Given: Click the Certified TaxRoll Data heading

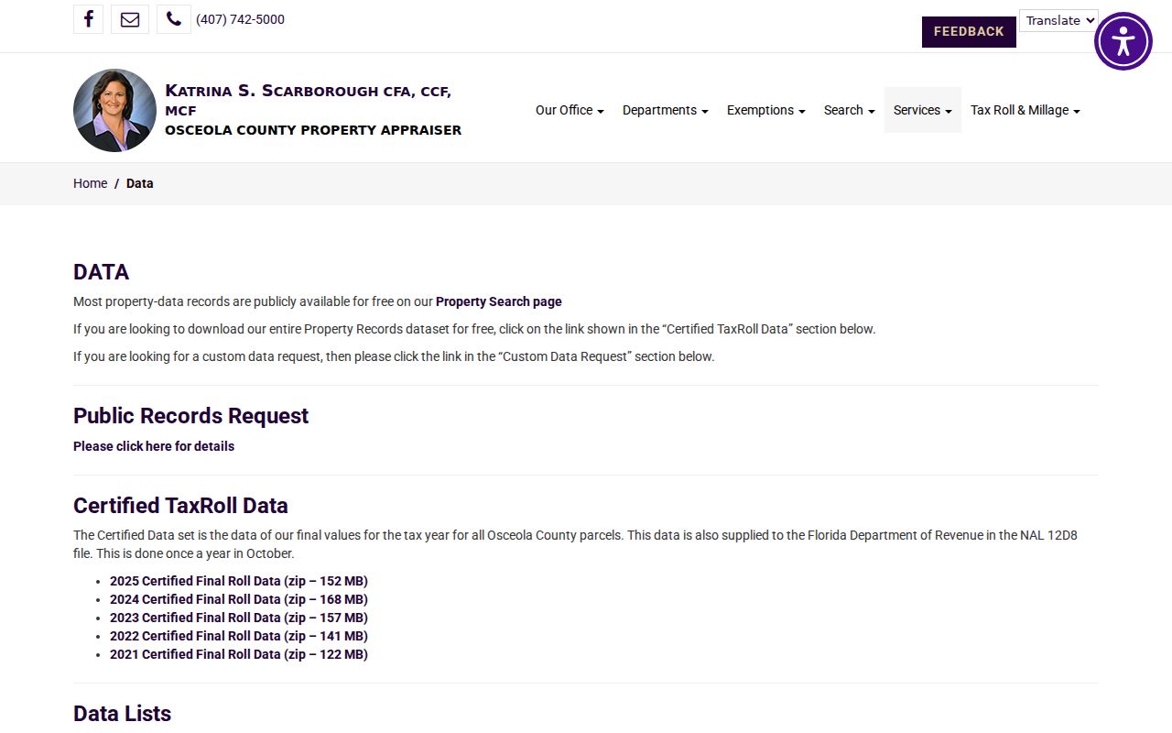Looking at the screenshot, I should coord(180,506).
